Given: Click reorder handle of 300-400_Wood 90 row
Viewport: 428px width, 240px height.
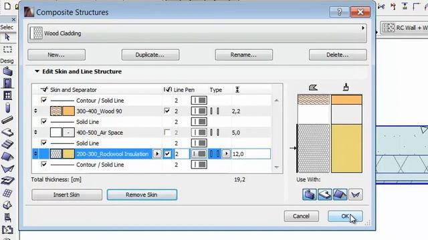Looking at the screenshot, I should (x=35, y=111).
